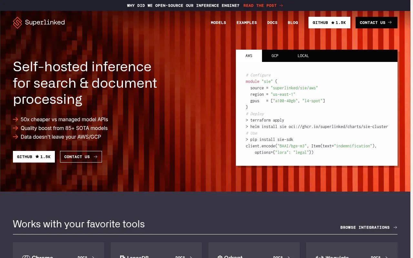Click the client.encode("BAAI/bge-m3") code line
The height and width of the screenshot is (258, 413).
click(311, 146)
